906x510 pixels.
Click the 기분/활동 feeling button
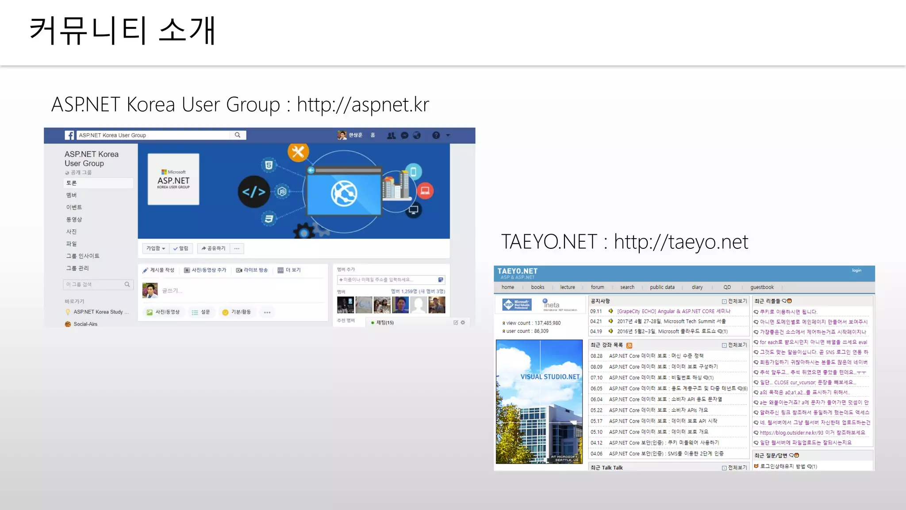pyautogui.click(x=237, y=312)
